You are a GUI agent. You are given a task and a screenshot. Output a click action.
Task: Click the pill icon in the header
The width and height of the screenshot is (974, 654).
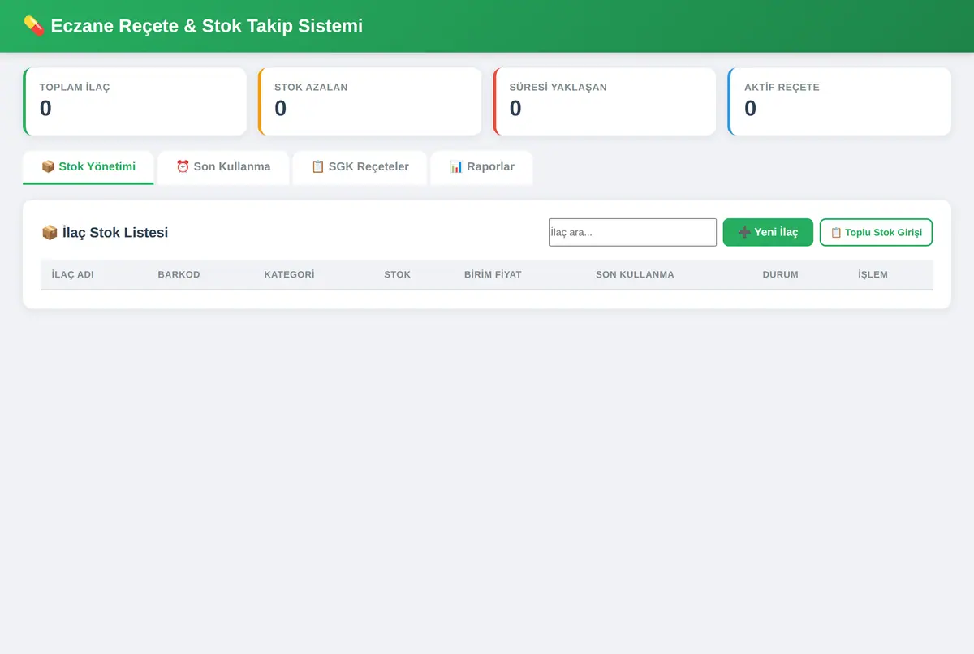click(x=33, y=26)
